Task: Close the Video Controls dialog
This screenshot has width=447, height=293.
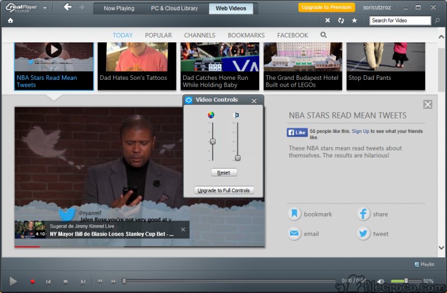Action: coord(254,100)
